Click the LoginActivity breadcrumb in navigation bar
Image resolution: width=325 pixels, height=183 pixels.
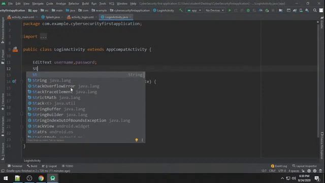[x=164, y=10]
